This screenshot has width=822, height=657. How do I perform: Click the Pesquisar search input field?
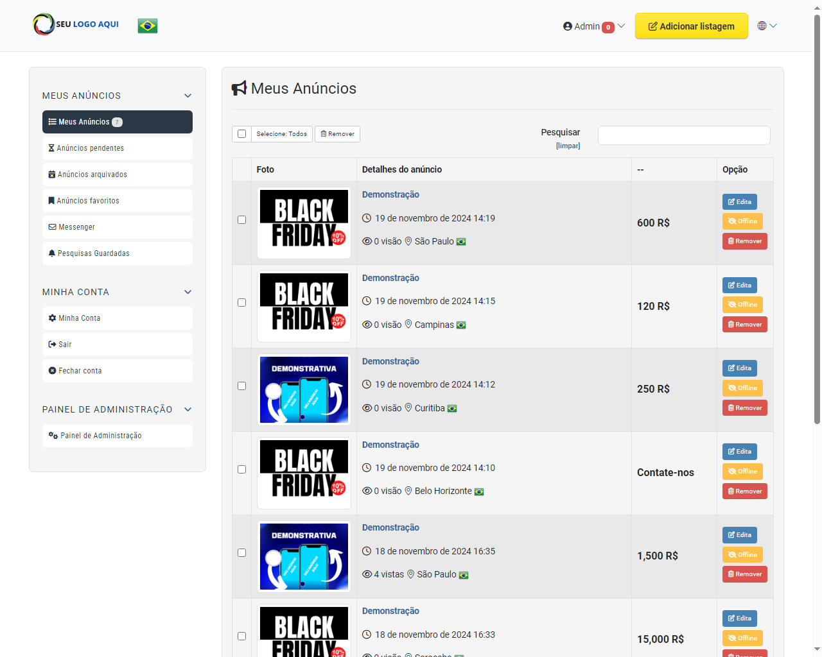coord(683,135)
